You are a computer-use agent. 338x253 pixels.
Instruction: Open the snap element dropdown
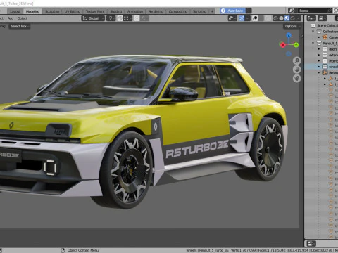pos(127,18)
